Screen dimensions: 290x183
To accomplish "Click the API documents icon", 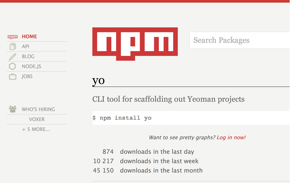I will (13, 47).
